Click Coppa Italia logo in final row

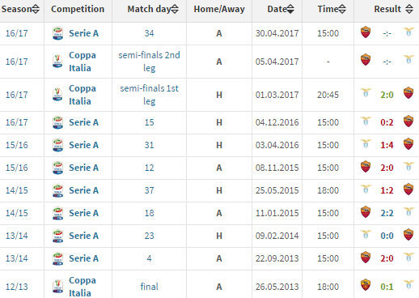coord(57,287)
